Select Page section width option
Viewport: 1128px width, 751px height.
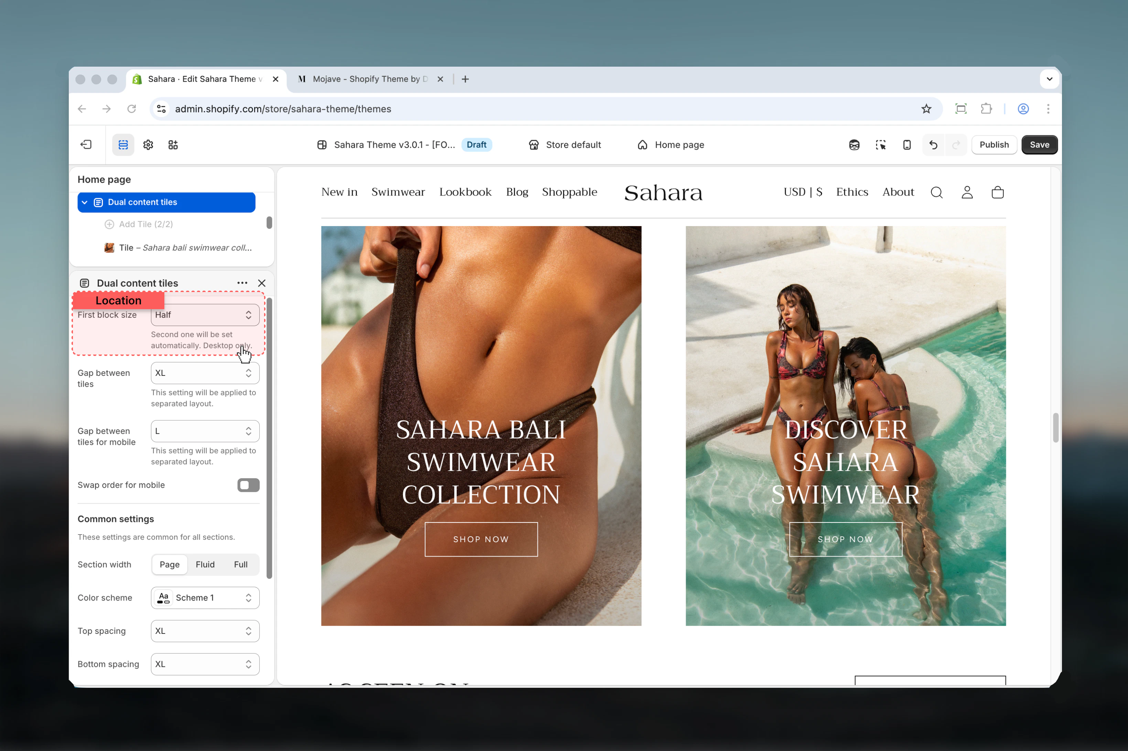pyautogui.click(x=170, y=564)
